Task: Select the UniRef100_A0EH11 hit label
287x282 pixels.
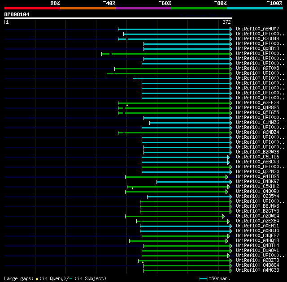Action: tap(257, 226)
